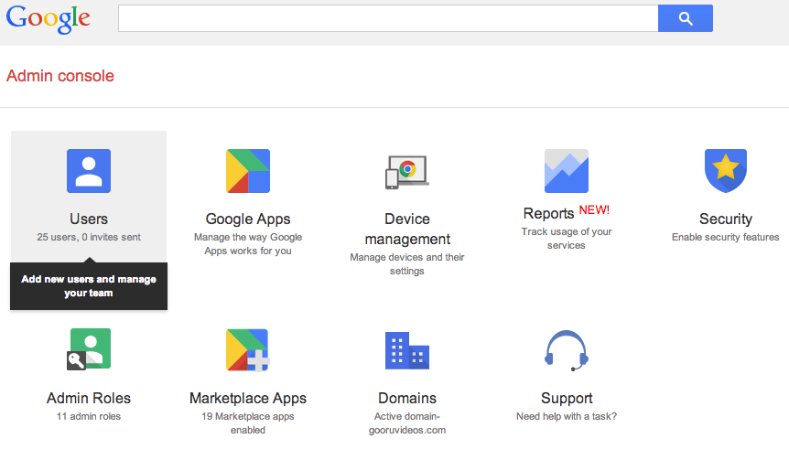This screenshot has width=789, height=449.
Task: Open the Domains buildings icon
Action: (x=407, y=349)
